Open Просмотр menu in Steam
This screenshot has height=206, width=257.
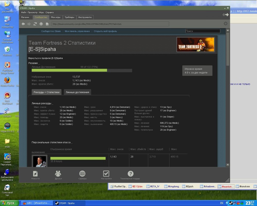(x=32, y=12)
